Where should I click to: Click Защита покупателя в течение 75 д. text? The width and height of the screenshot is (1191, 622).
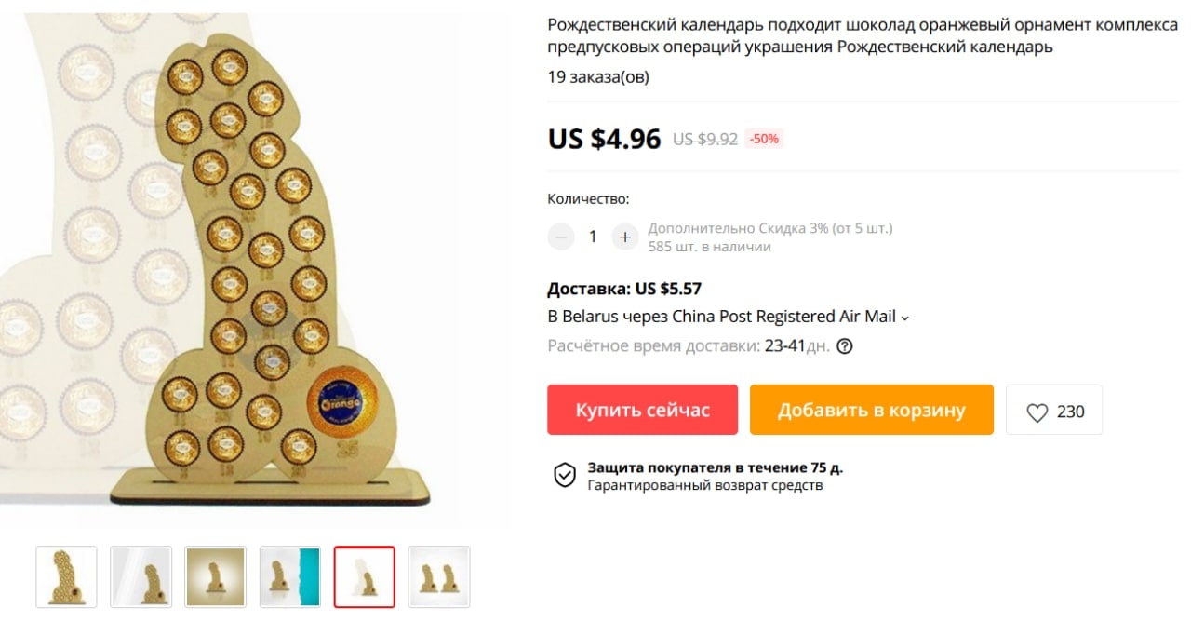click(x=716, y=467)
